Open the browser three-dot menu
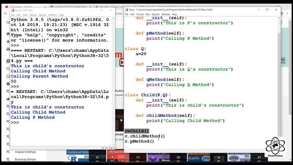The width and height of the screenshot is (293, 165). (288, 13)
